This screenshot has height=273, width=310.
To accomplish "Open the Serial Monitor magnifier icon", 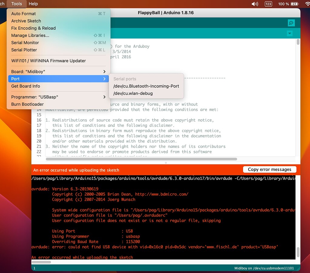I will pyautogui.click(x=291, y=23).
